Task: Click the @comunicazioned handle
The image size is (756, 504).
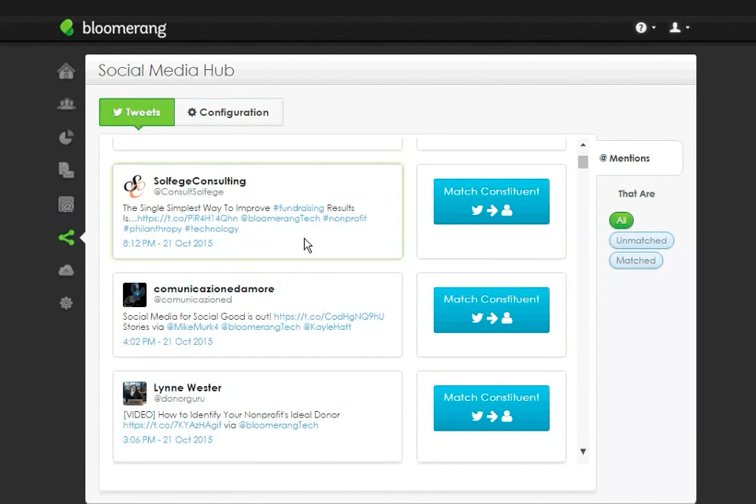Action: point(193,299)
